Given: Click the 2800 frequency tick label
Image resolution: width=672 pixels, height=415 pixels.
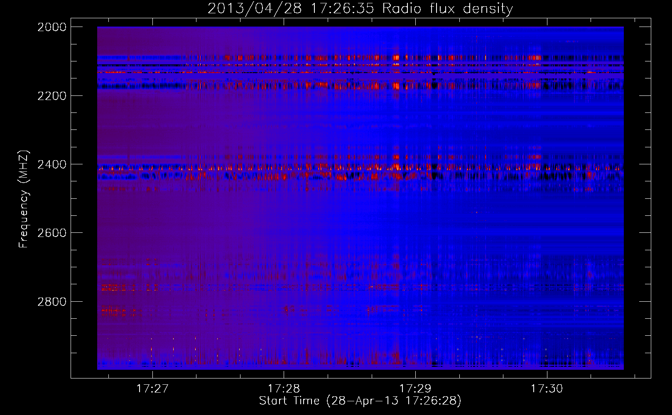Looking at the screenshot, I should [x=52, y=302].
